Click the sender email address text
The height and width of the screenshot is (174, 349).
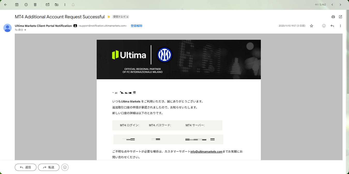pos(102,26)
